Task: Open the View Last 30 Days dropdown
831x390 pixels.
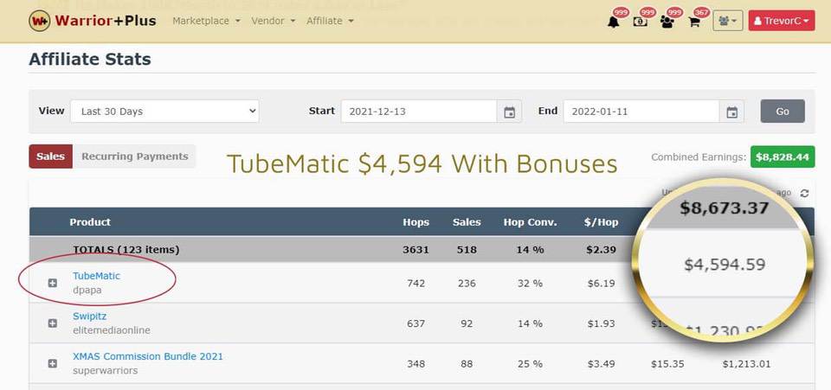Action: tap(164, 112)
